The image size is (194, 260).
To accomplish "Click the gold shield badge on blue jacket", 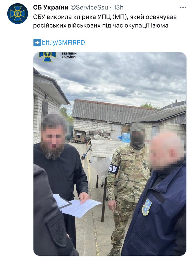I will [147, 207].
